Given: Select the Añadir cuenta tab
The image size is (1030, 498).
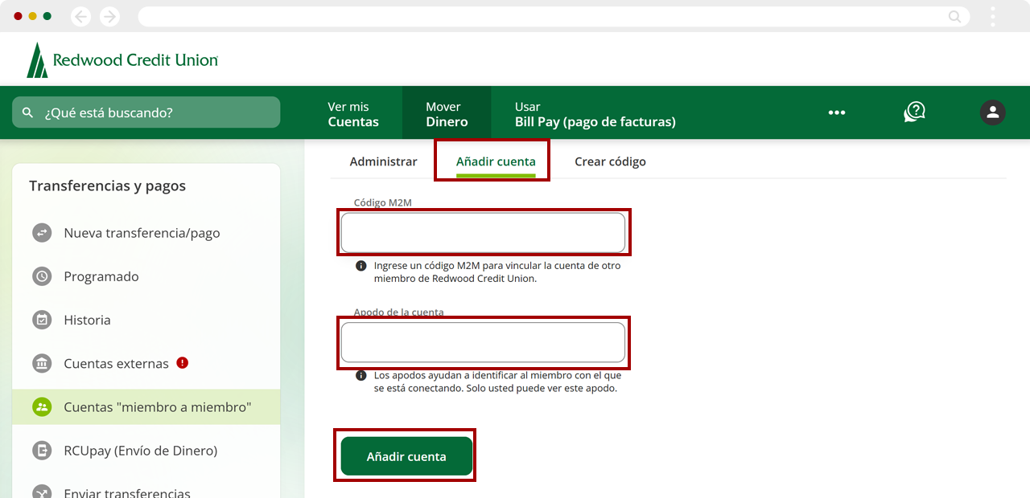Looking at the screenshot, I should click(x=495, y=161).
